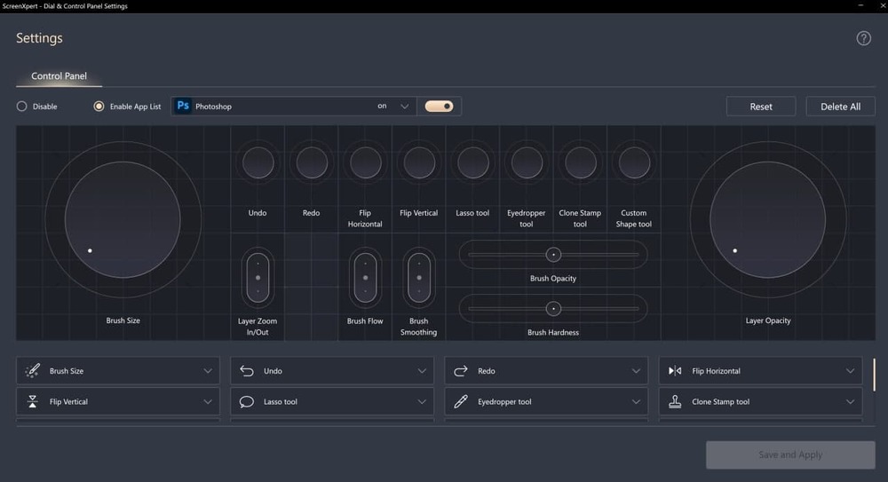This screenshot has height=482, width=888.
Task: Click the Brush Hardness label text
Action: pyautogui.click(x=553, y=333)
